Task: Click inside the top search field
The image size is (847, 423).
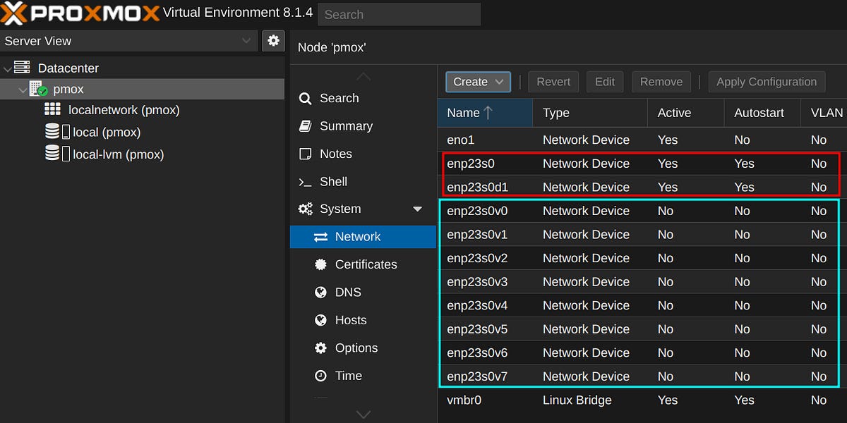Action: coord(399,14)
